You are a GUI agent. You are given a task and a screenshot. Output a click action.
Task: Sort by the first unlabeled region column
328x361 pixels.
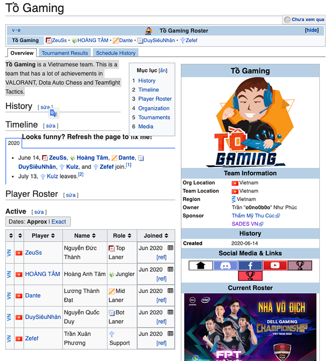click(11, 235)
